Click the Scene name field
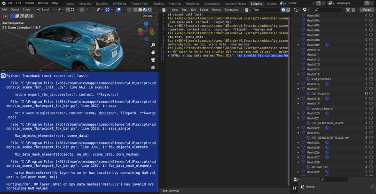 click(x=299, y=3)
